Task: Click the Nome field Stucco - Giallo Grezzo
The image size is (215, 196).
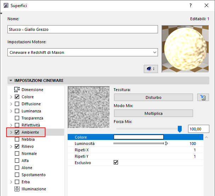Action: point(83,29)
